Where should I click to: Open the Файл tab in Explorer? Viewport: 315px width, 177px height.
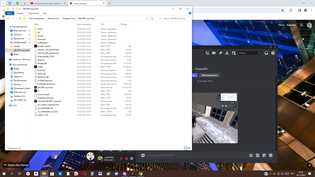(10, 13)
